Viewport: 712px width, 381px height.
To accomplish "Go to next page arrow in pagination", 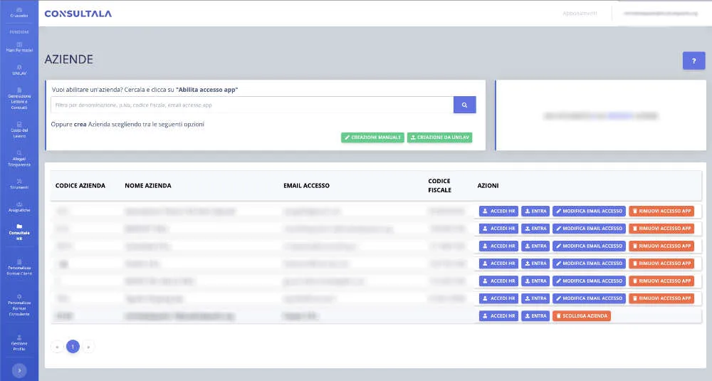I will coord(88,347).
